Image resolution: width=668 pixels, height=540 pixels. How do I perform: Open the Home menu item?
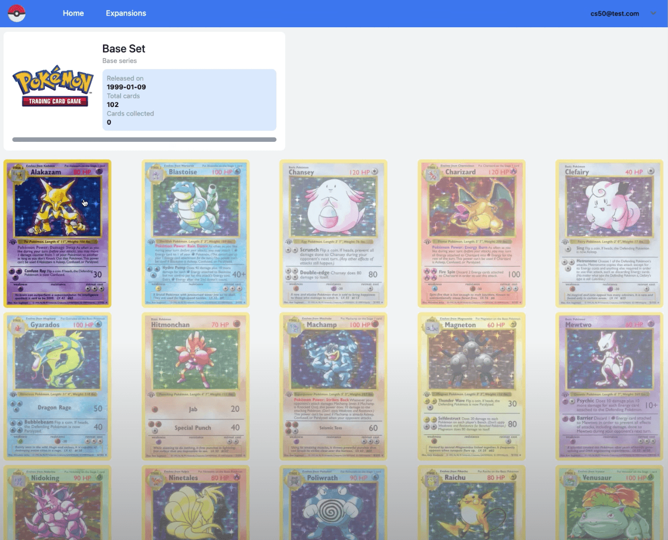[x=73, y=13]
